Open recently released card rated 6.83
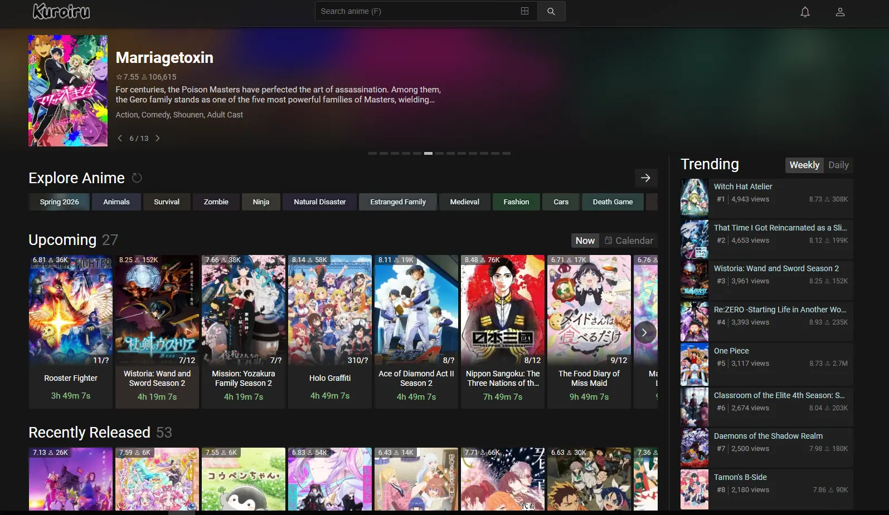This screenshot has height=515, width=889. point(330,479)
